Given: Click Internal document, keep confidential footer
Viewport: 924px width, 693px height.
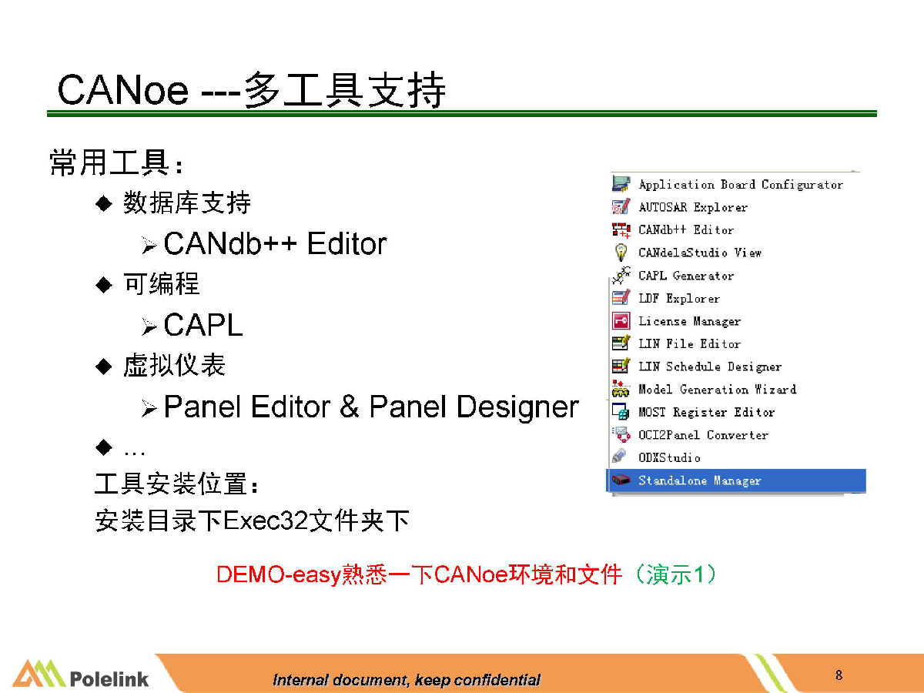Looking at the screenshot, I should click(407, 680).
